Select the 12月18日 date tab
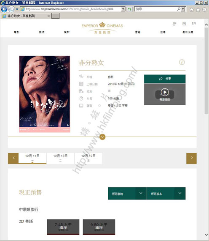 (x=60, y=158)
